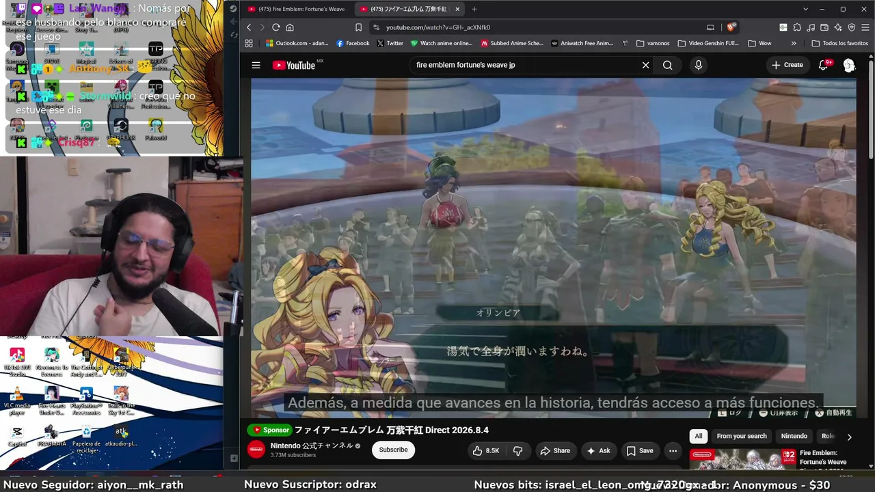The width and height of the screenshot is (875, 492).
Task: Open more actions ellipsis under the video
Action: click(x=673, y=451)
